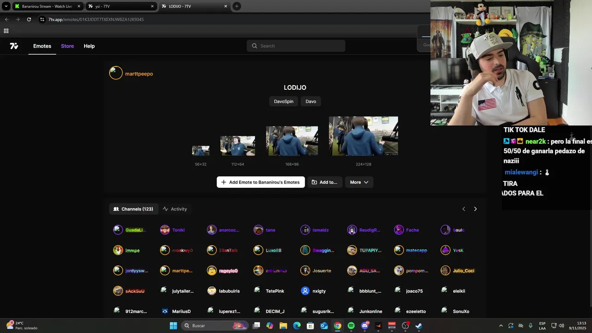Open the labubuiris channel avatar
Viewport: 592px width, 333px height.
tap(212, 291)
